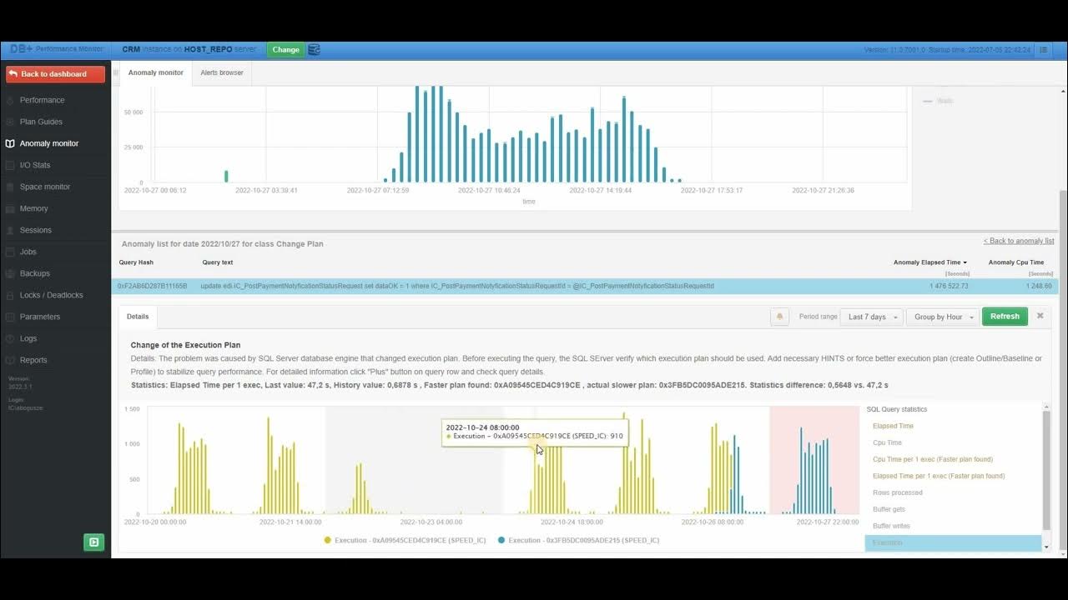Click the bell alert icon in details bar
The height and width of the screenshot is (600, 1068).
click(780, 317)
